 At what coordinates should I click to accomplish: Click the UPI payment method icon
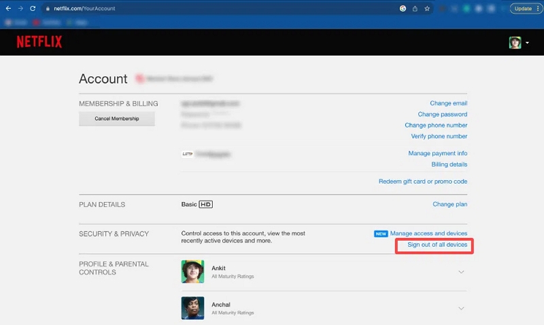click(188, 154)
